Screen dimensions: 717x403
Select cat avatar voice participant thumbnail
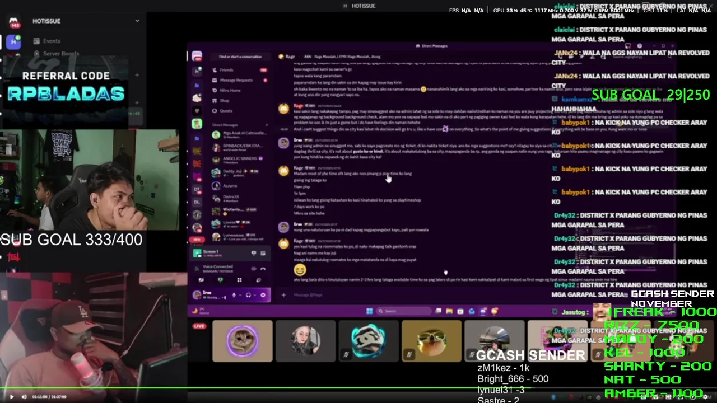[x=243, y=341]
